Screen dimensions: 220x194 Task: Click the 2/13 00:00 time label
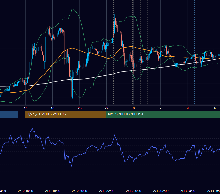click(x=134, y=191)
